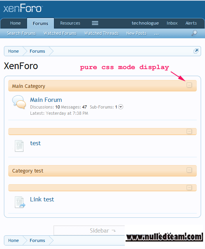The image size is (205, 249).
Task: Open the test page link
Action: tap(35, 143)
